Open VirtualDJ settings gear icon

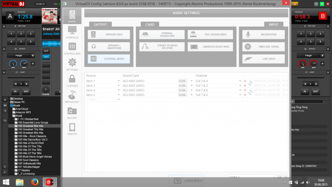(295, 4)
